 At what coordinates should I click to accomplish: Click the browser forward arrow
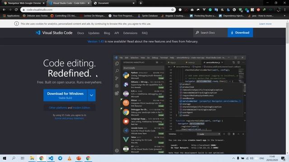pos(10,10)
